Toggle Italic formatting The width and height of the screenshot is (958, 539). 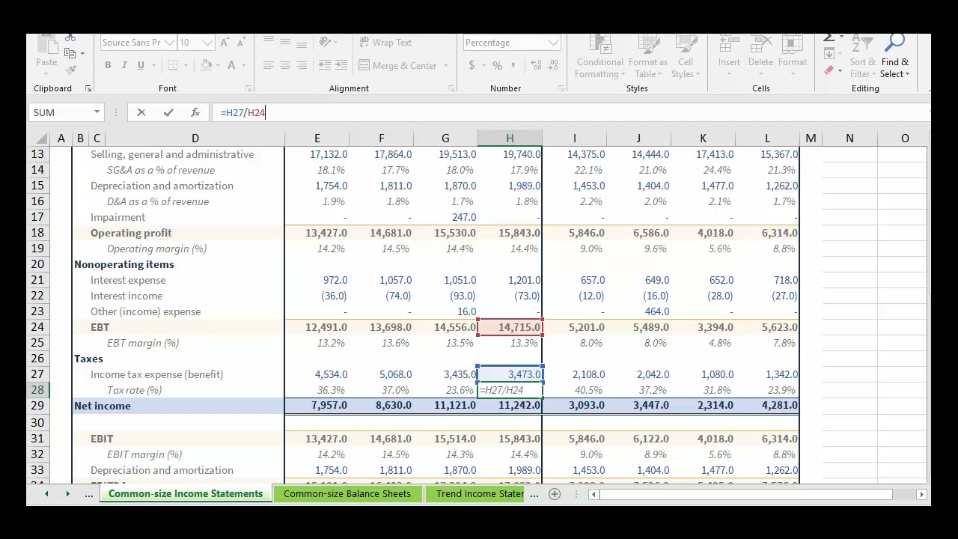coord(124,65)
